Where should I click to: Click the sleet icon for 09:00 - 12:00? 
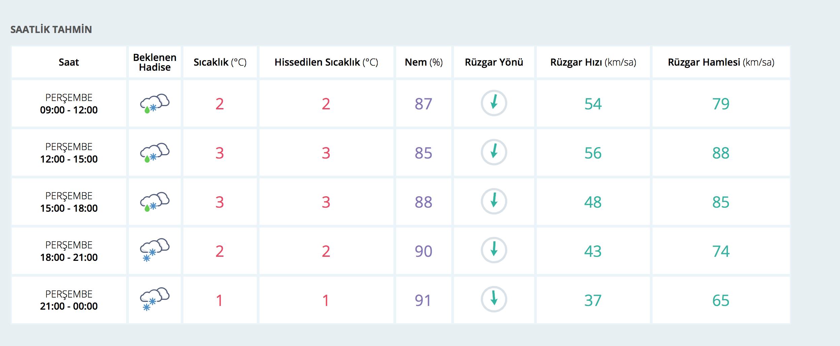[154, 103]
